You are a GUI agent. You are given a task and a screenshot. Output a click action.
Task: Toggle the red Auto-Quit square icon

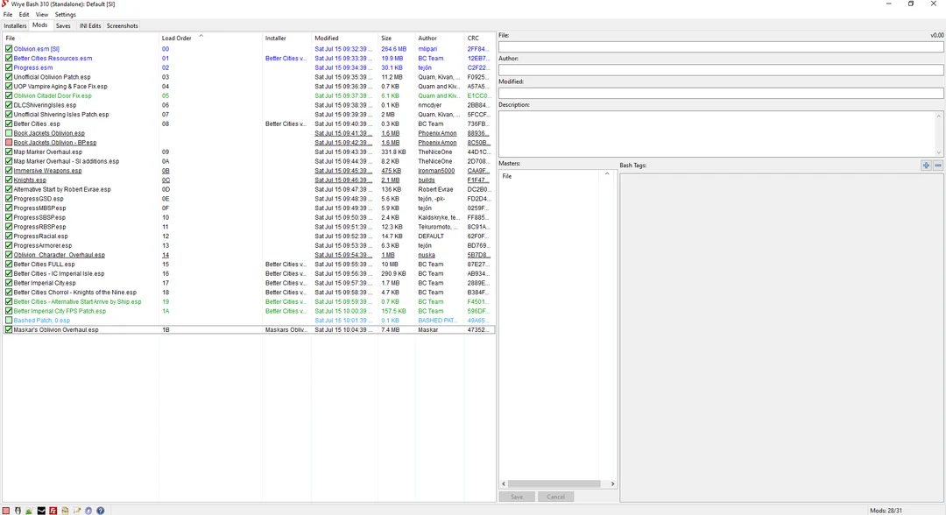(6, 510)
